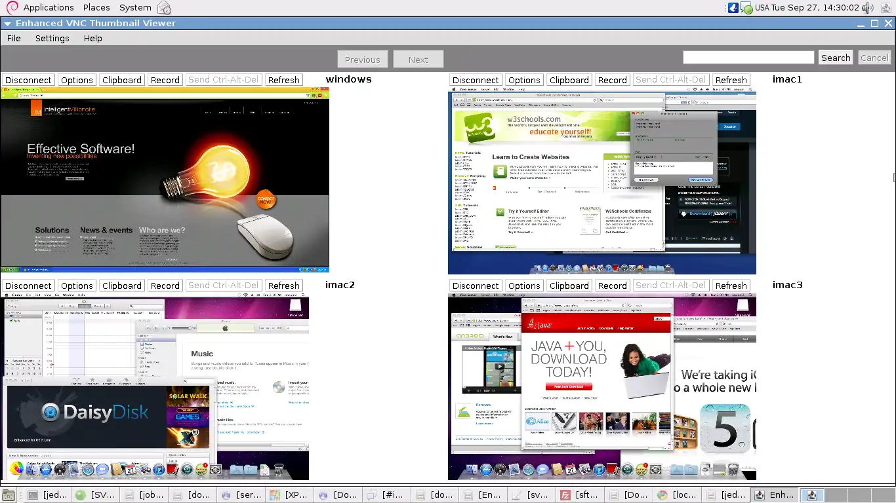Open the Settings menu
Viewport: 896px width, 503px height.
click(x=52, y=38)
